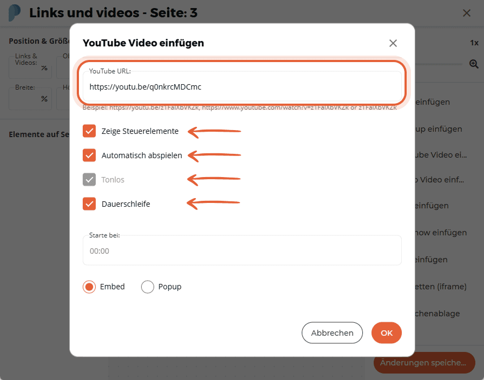This screenshot has height=380, width=484.
Task: Click the zoom-in magnifier icon
Action: coord(474,64)
